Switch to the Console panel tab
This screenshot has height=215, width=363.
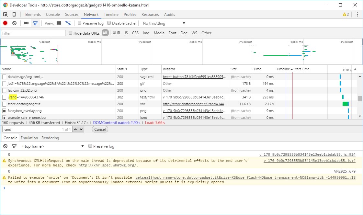click(53, 14)
